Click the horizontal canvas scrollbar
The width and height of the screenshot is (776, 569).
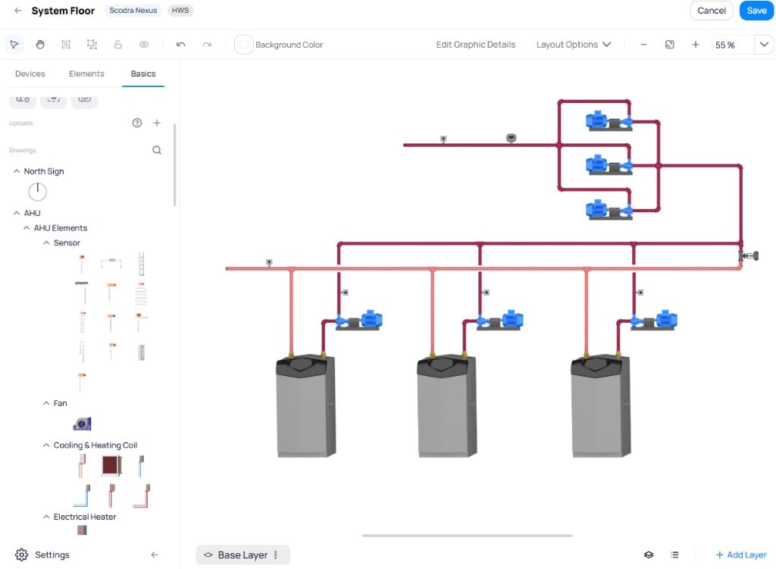(x=467, y=536)
